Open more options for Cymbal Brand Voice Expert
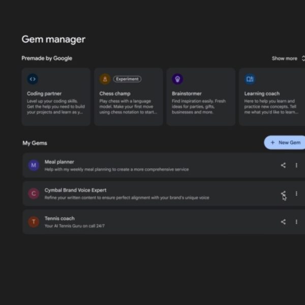The width and height of the screenshot is (305, 305). (x=296, y=194)
